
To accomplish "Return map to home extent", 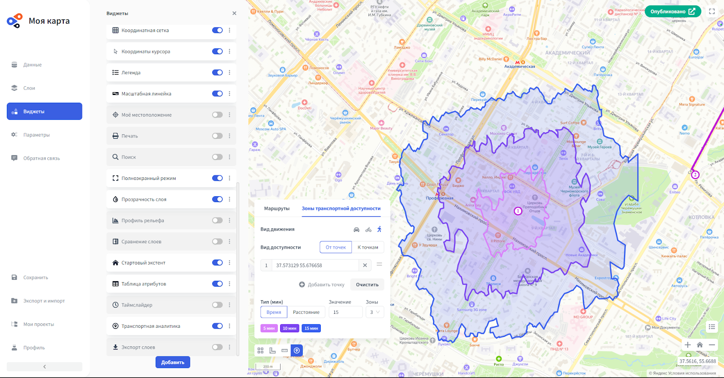I will [x=700, y=345].
